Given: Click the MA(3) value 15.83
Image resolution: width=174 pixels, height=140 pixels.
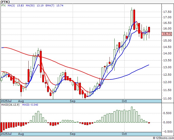Looking at the screenshot, I should tap(20, 5).
